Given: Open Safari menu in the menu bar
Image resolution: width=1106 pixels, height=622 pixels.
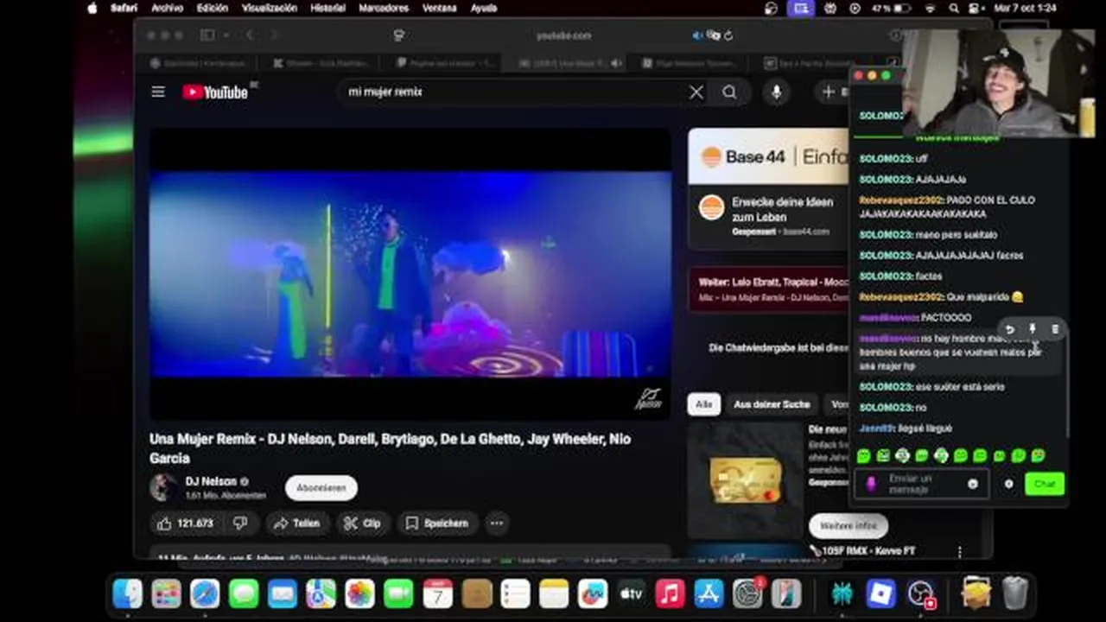Looking at the screenshot, I should coord(124,8).
